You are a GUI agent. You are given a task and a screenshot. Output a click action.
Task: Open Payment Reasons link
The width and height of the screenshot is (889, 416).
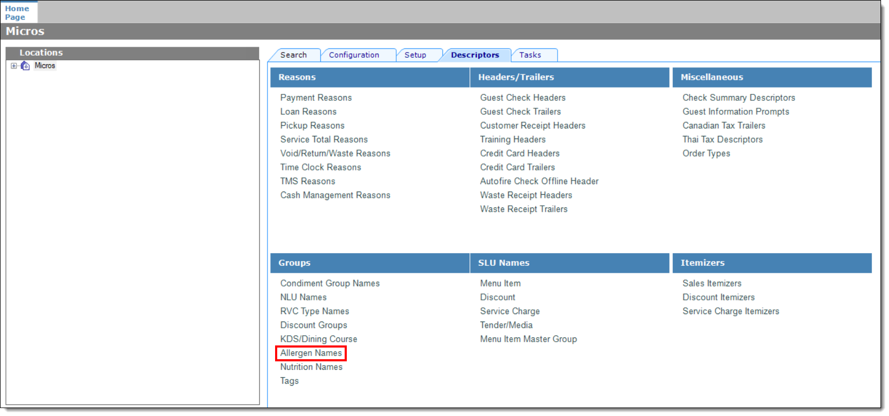(316, 98)
